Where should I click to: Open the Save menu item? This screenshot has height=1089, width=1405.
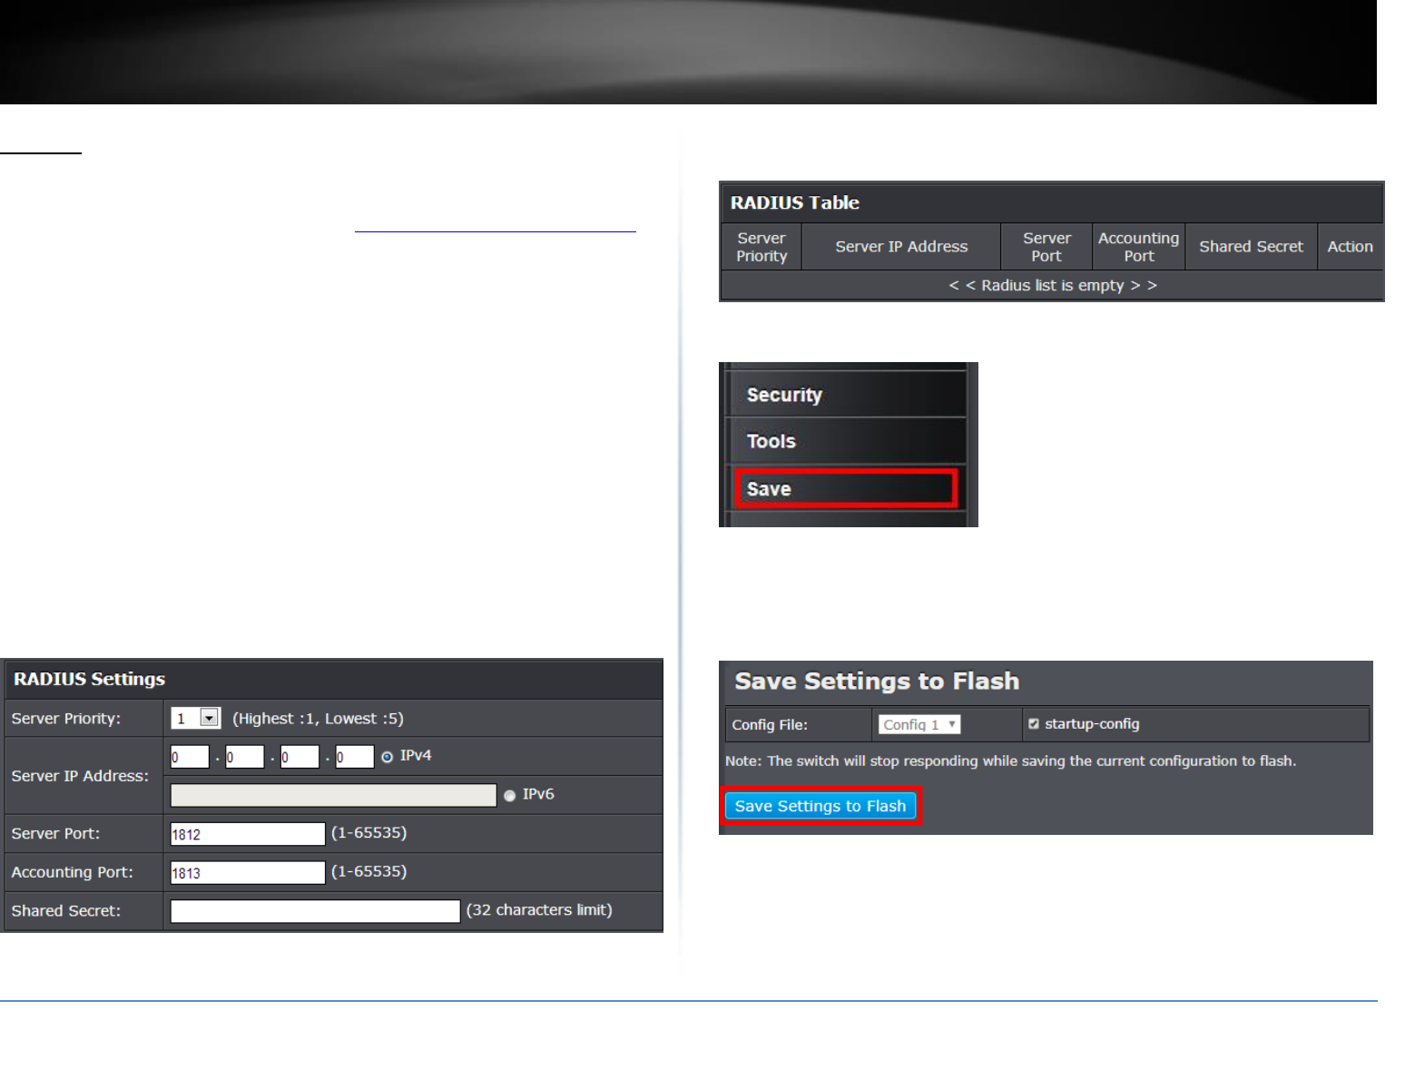pos(846,488)
